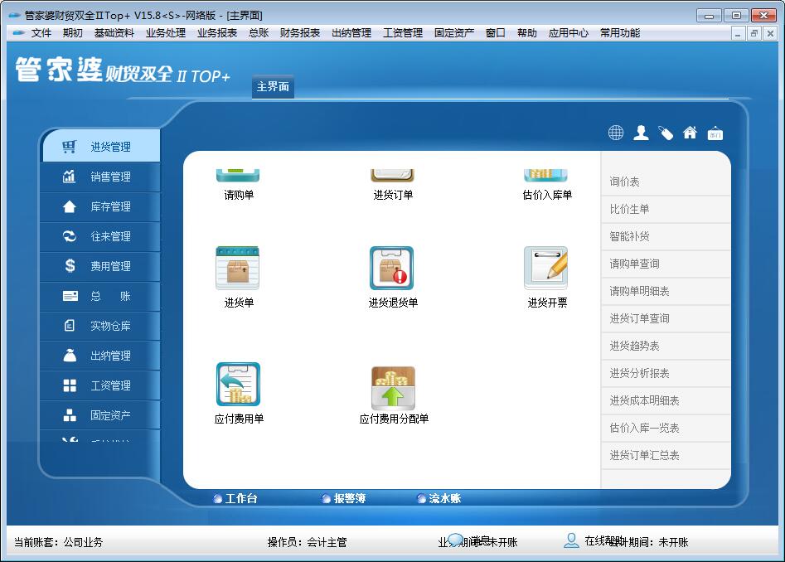Click the price tag icon in header
This screenshot has width=785, height=562.
point(666,132)
